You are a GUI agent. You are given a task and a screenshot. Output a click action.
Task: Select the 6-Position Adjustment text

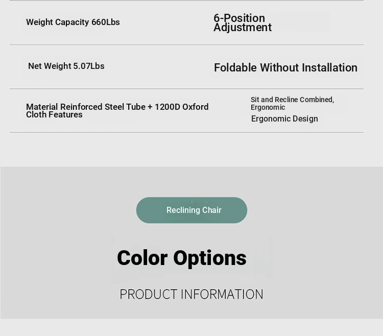click(243, 22)
